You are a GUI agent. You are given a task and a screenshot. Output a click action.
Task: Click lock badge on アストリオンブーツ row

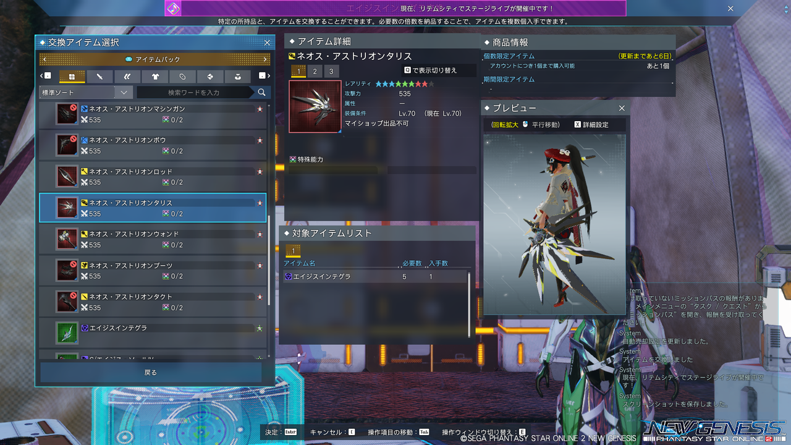pyautogui.click(x=260, y=266)
